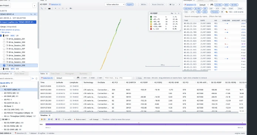This screenshot has height=135, width=257.
Task: Click the camera snapshot icon on map toolbar
Action: 49,9
